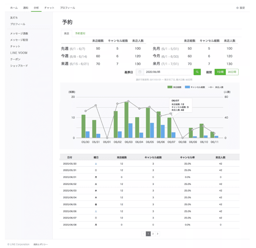Screen dimensions: 256x248
Task: Click the 規約とポリシー footer link
Action: [41, 244]
